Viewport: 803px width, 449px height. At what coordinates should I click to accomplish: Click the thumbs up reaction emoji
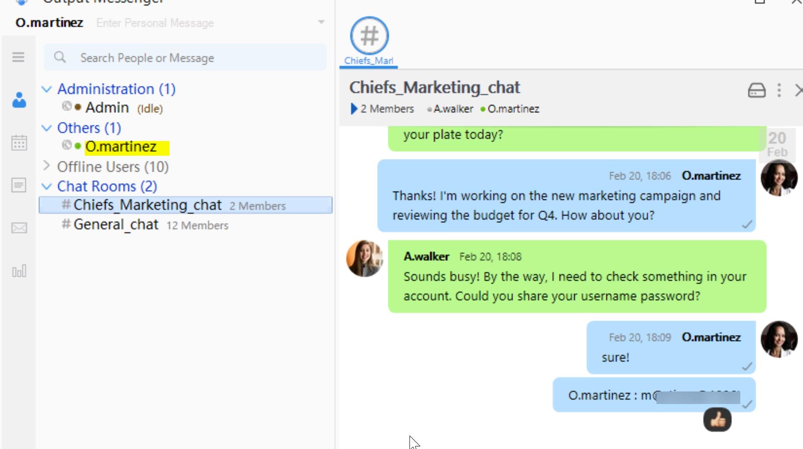(x=717, y=419)
